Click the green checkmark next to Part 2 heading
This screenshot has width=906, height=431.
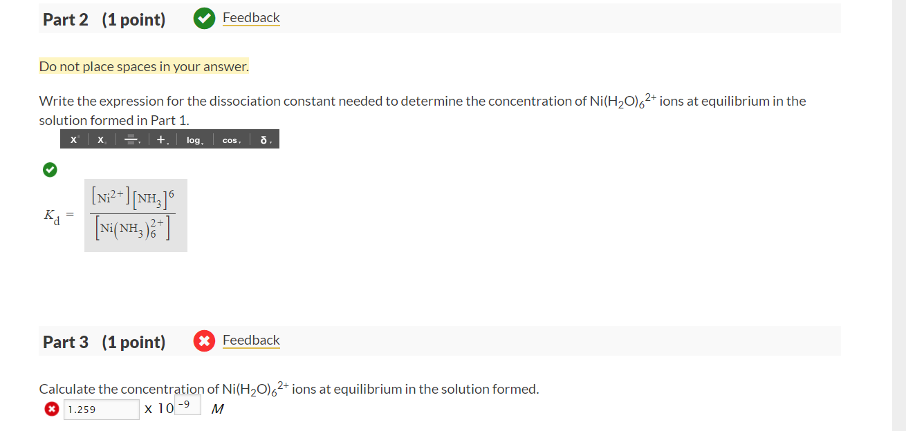click(x=204, y=17)
